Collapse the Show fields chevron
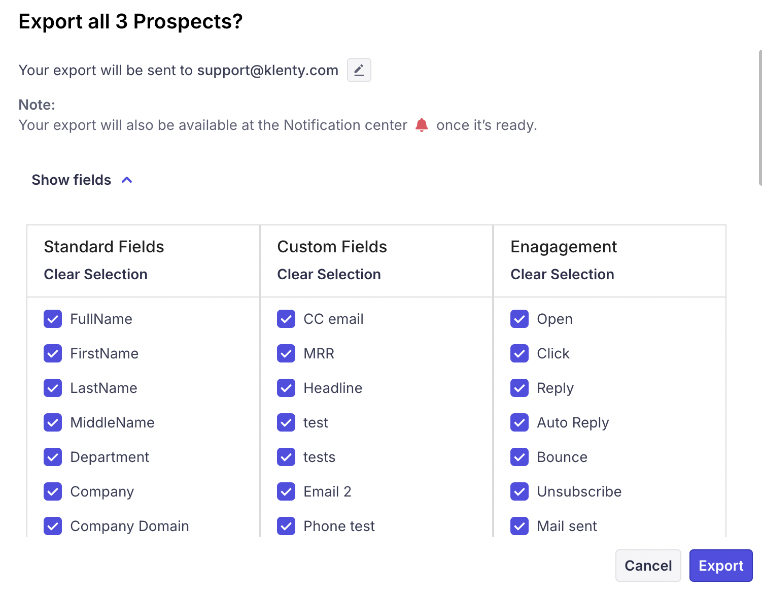 [127, 180]
